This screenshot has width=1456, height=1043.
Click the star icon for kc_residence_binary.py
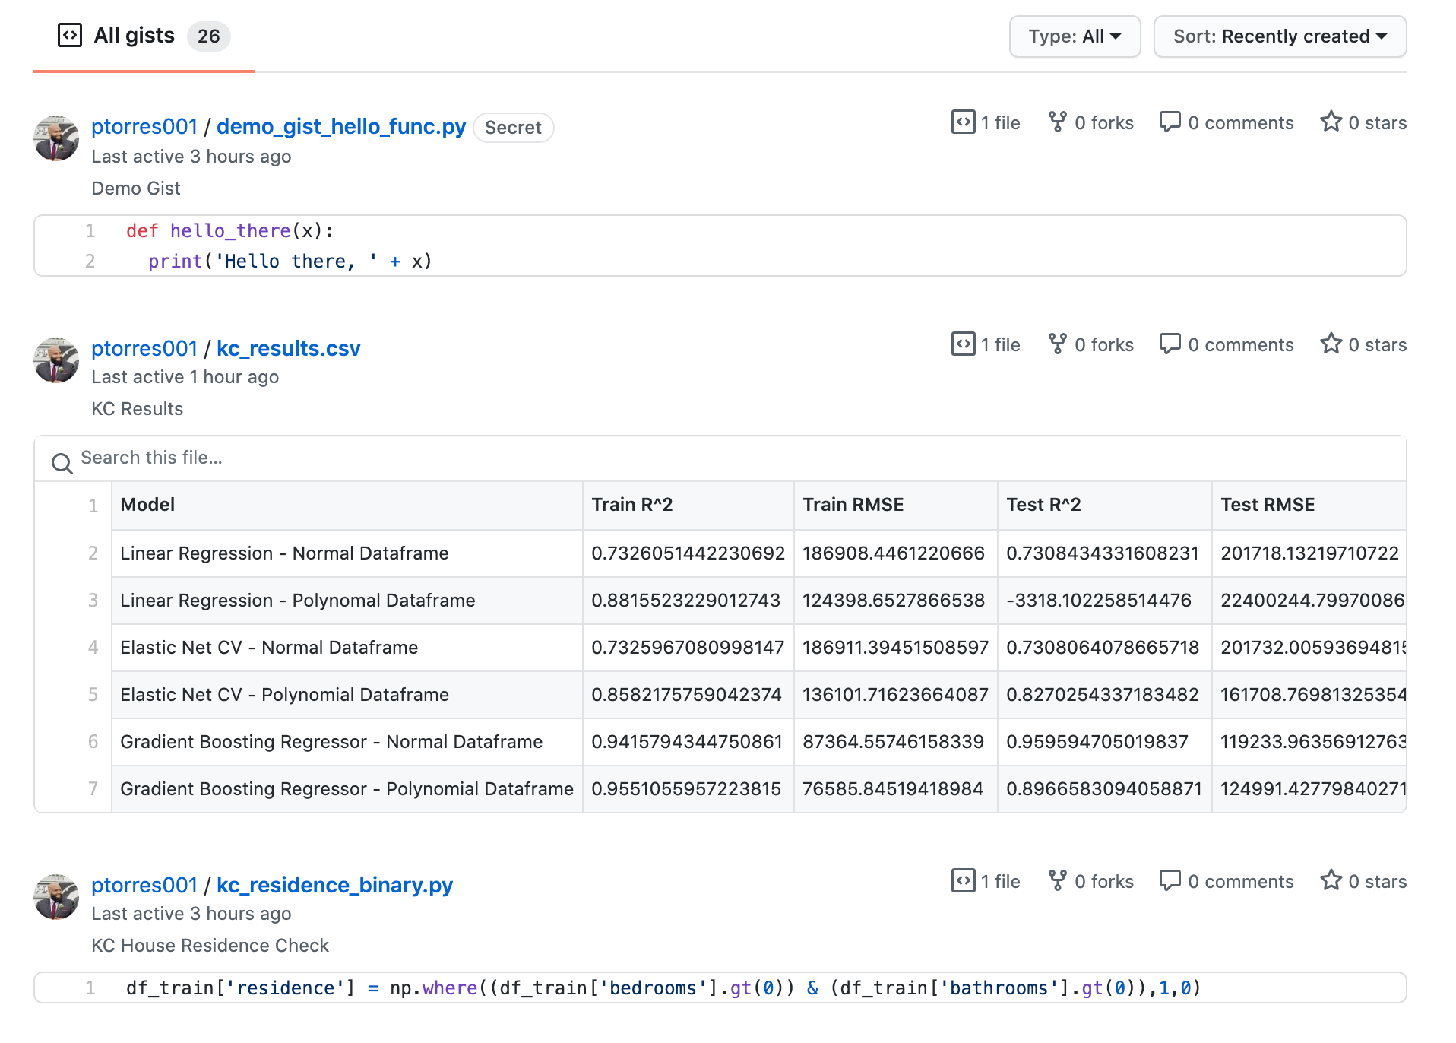pos(1330,880)
